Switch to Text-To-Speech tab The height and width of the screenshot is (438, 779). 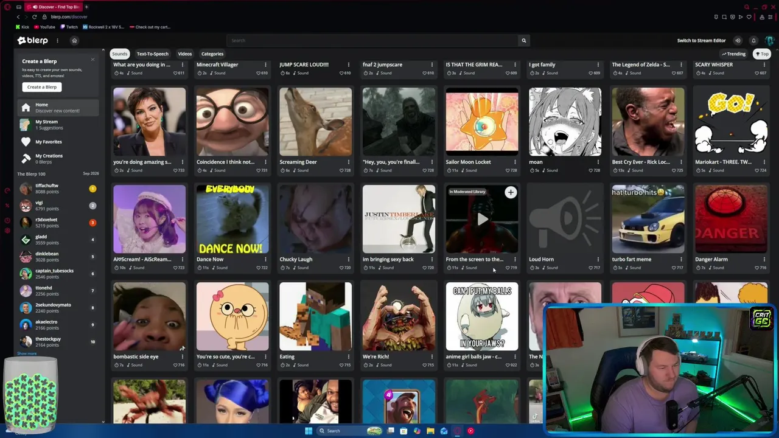[x=152, y=54]
